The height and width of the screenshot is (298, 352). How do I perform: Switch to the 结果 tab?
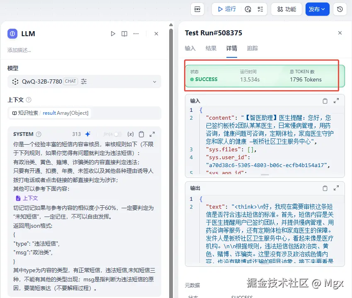click(211, 49)
